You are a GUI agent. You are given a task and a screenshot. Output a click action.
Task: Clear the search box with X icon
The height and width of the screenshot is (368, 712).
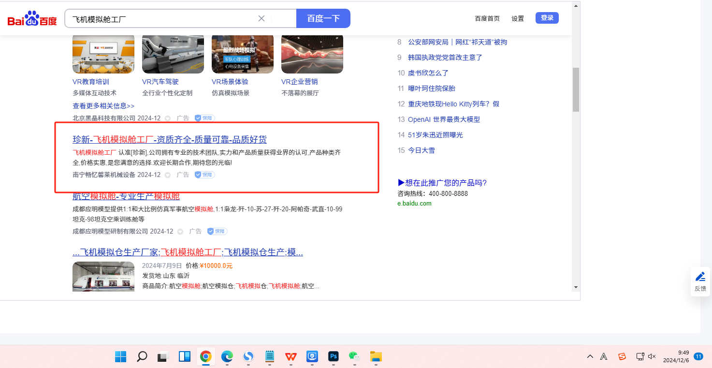[x=262, y=18]
